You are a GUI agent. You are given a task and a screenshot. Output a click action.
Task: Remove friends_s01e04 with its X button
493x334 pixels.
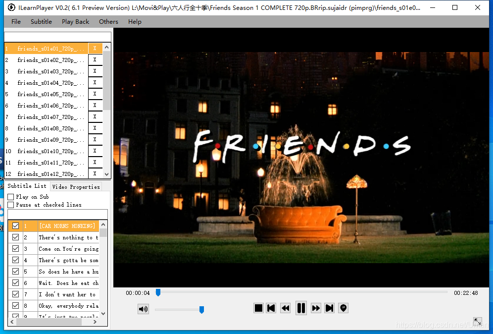point(95,82)
